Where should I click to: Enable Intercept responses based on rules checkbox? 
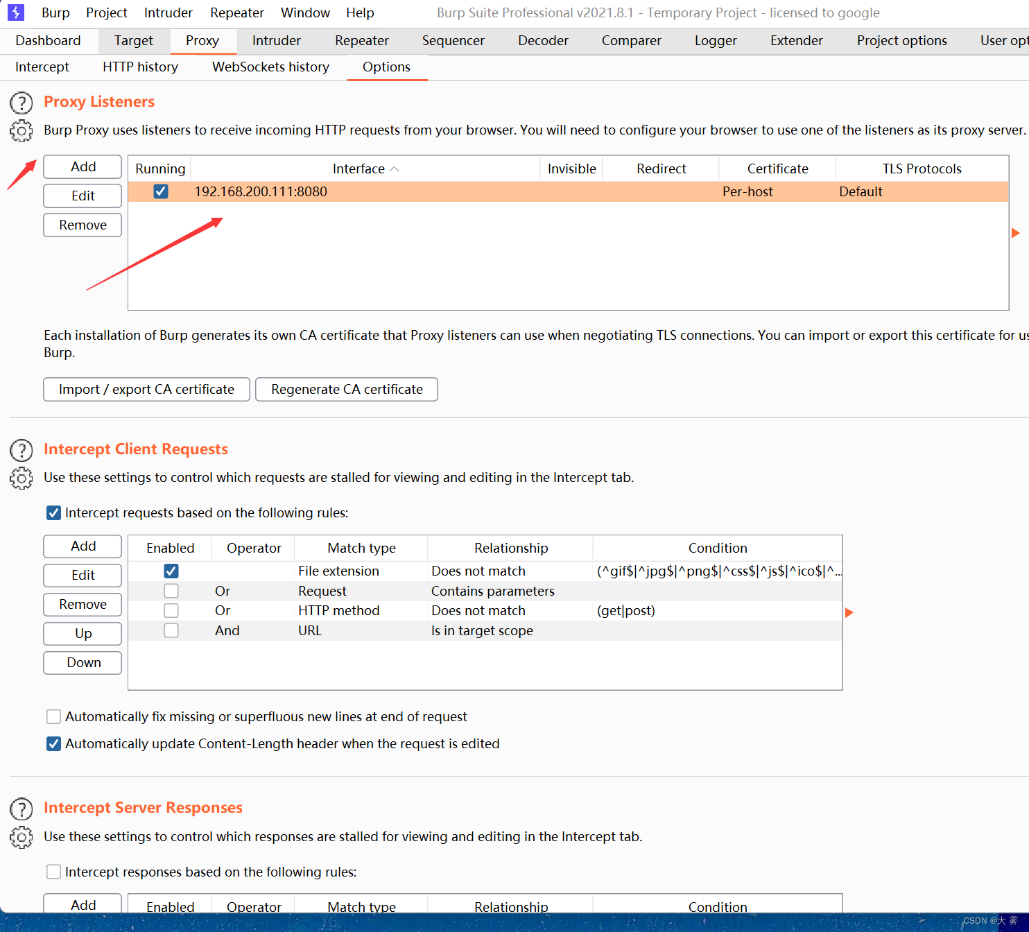(53, 872)
